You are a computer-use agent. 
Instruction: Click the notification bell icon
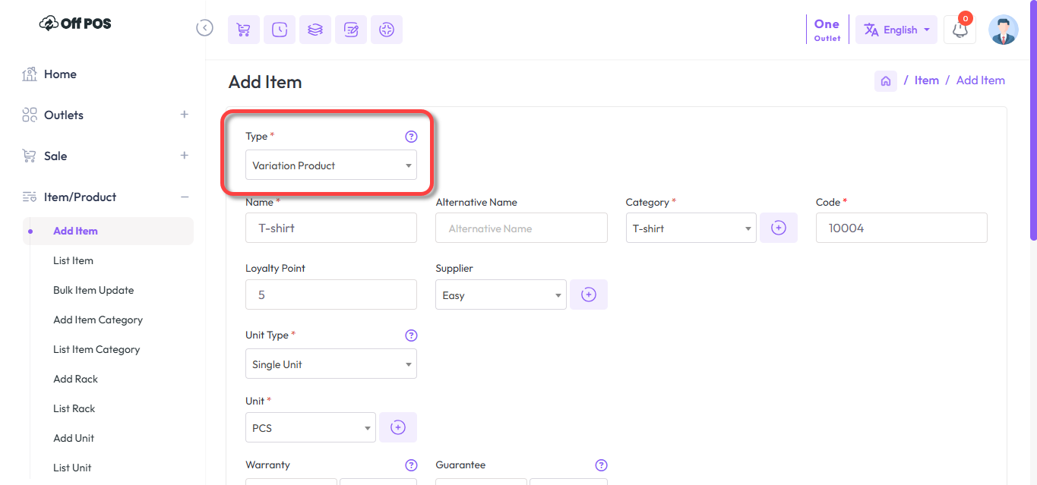click(960, 30)
